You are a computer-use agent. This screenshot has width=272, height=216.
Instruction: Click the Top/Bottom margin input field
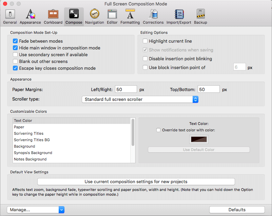[x=209, y=89]
